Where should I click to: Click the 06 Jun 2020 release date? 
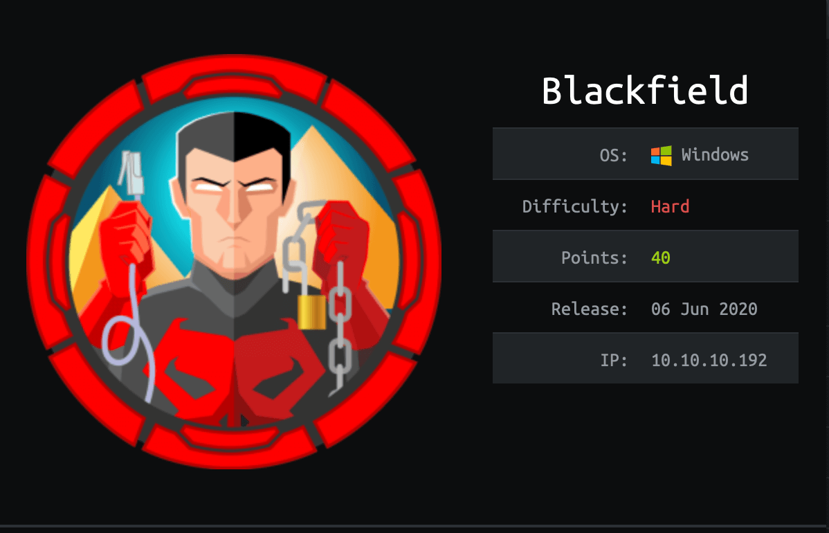click(704, 309)
